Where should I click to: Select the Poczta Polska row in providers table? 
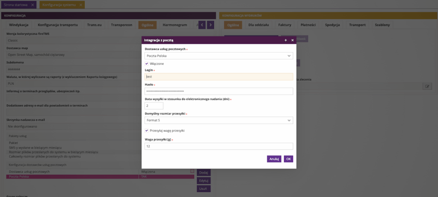pos(100,177)
